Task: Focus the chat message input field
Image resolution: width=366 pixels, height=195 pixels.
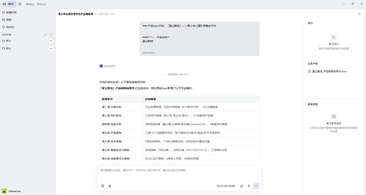Action: pos(179,174)
